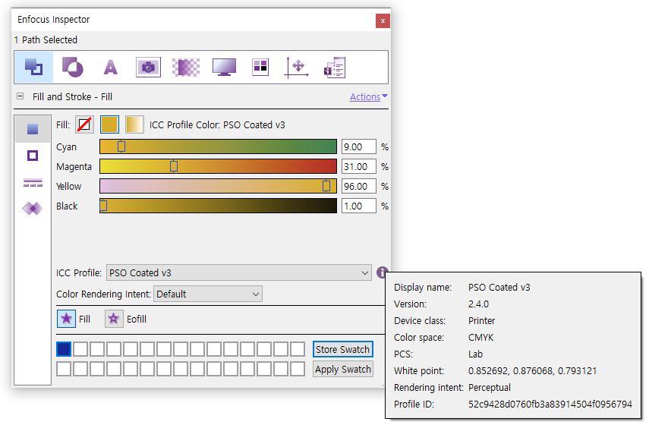649x425 pixels.
Task: Click 'ICC Profile Color: PSO Coated v3' label
Action: (x=217, y=125)
